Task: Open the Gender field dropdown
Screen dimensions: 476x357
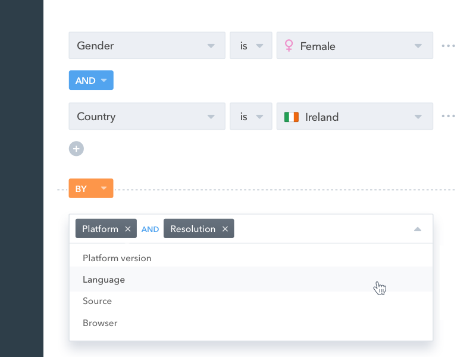Action: pos(211,45)
